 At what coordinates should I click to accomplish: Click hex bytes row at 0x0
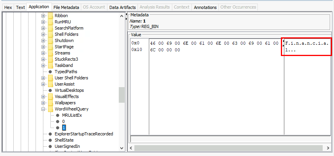214,43
